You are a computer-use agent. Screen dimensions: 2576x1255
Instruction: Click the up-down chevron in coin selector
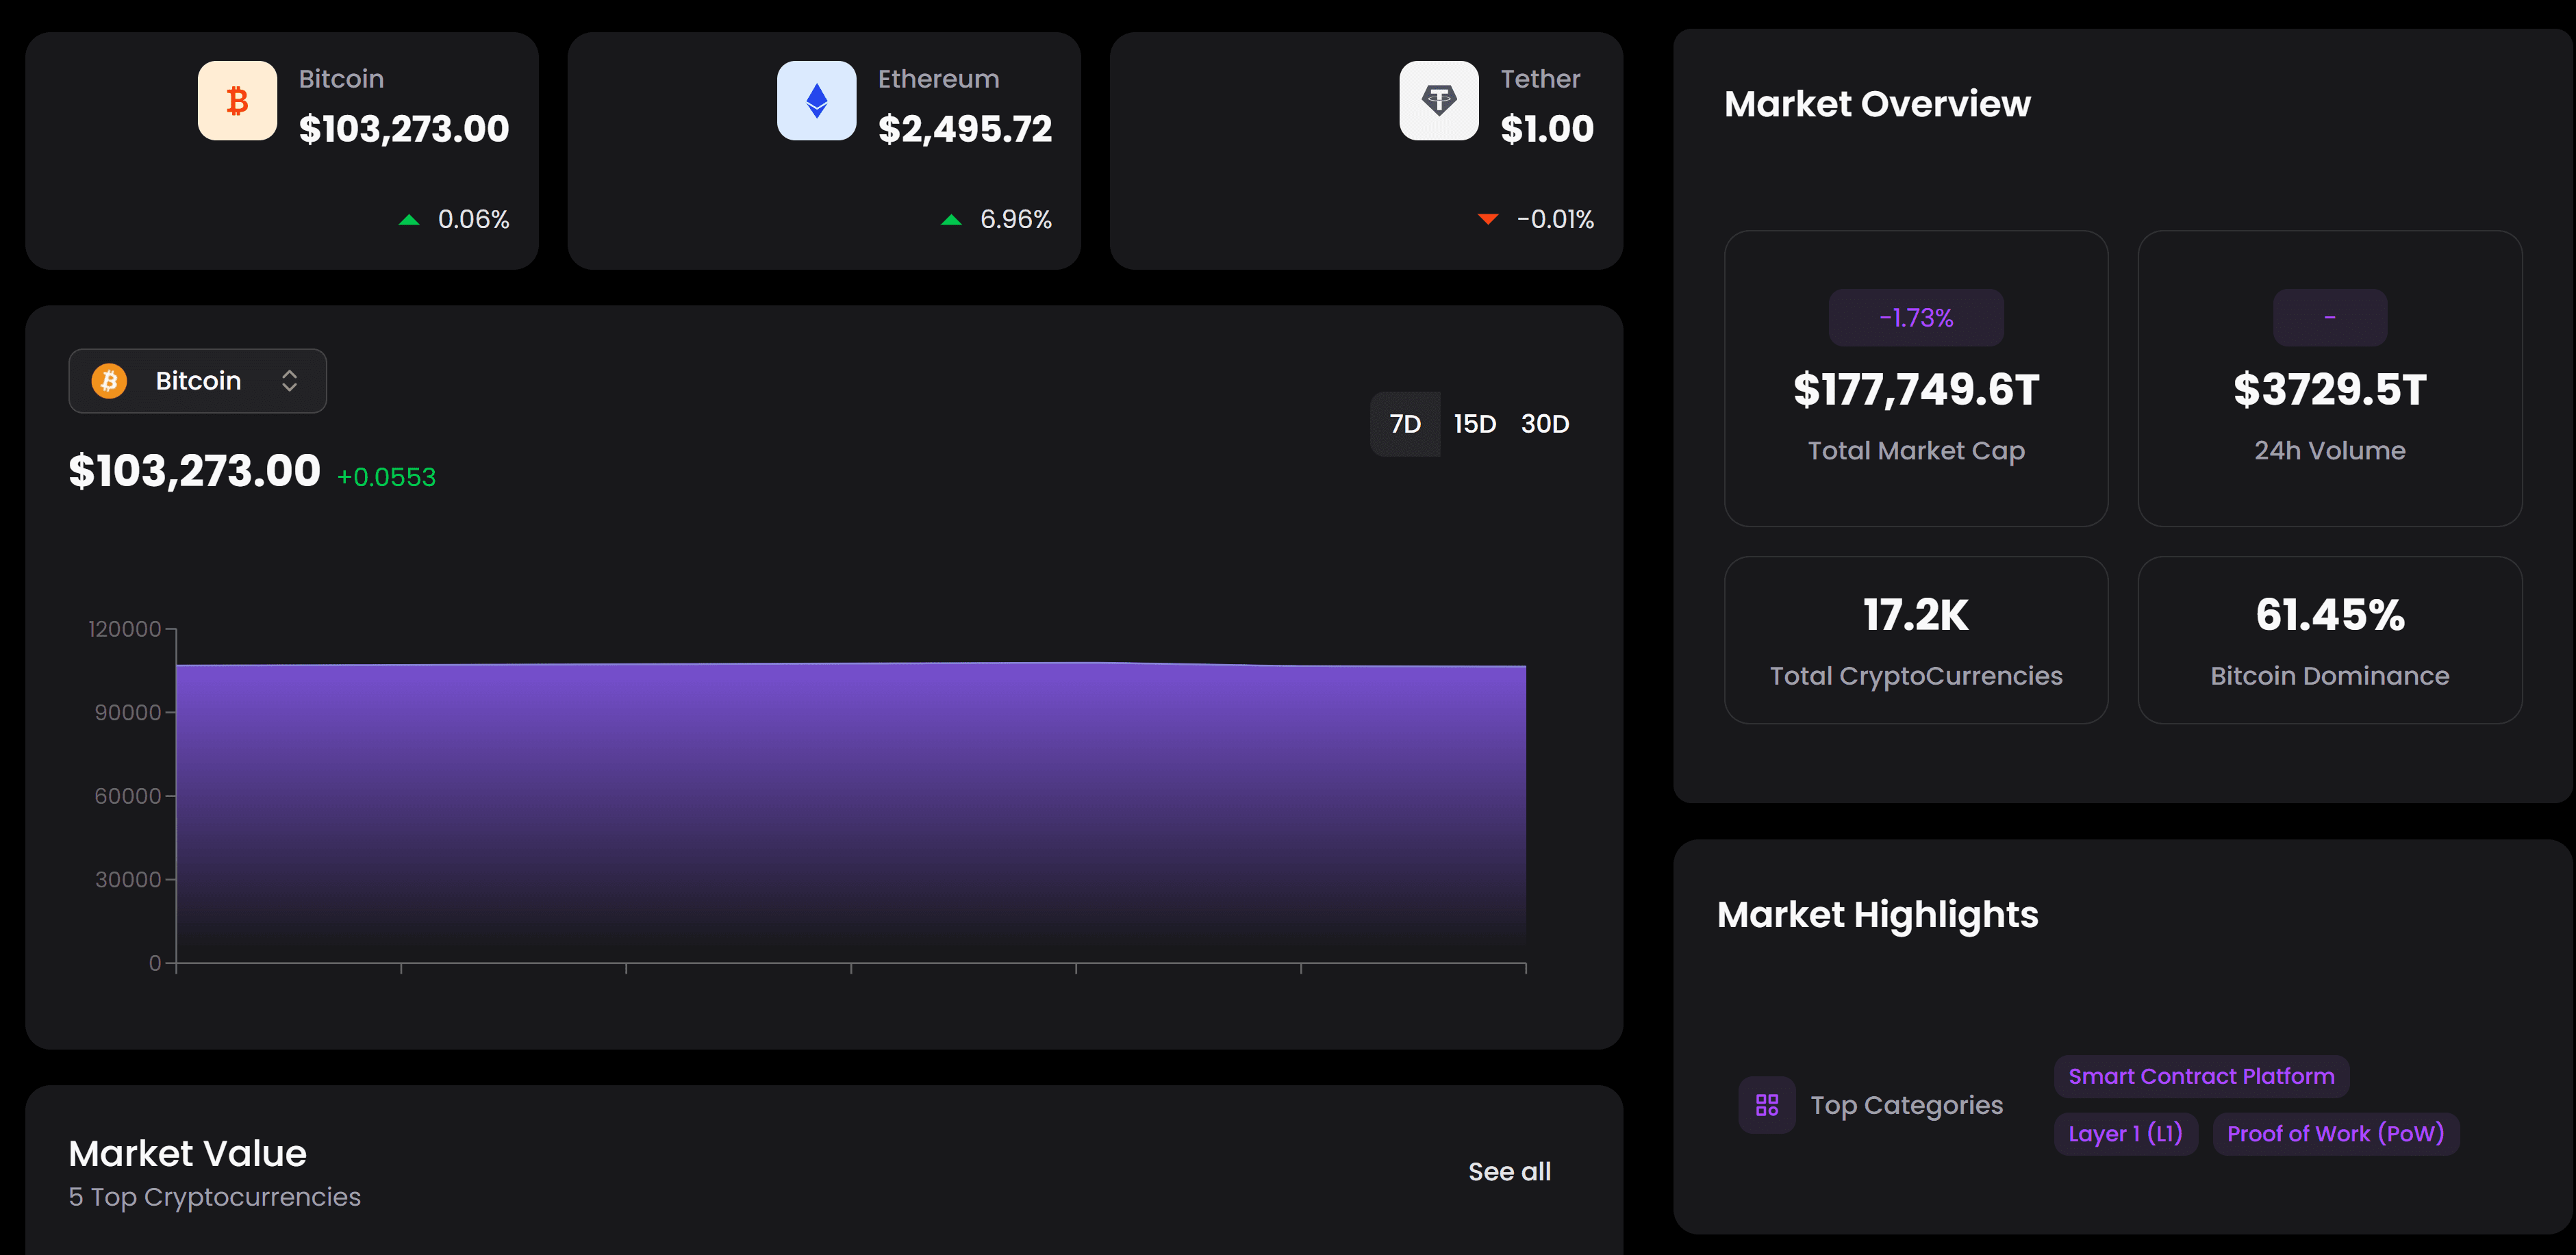click(289, 381)
